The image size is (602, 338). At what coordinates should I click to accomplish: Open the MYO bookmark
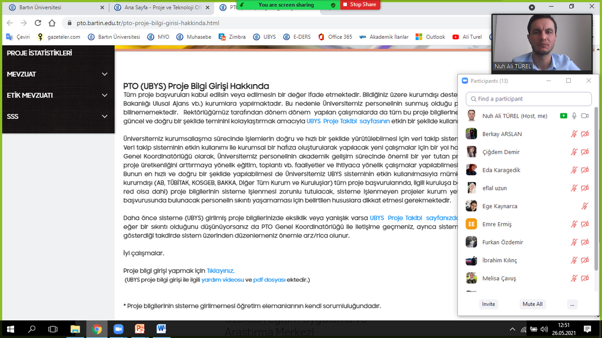(x=158, y=37)
